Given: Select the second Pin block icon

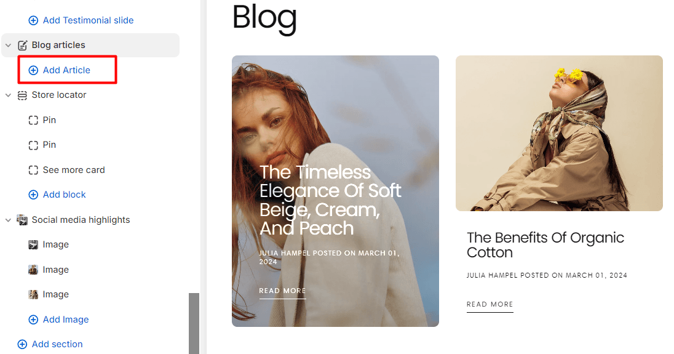Looking at the screenshot, I should (33, 145).
